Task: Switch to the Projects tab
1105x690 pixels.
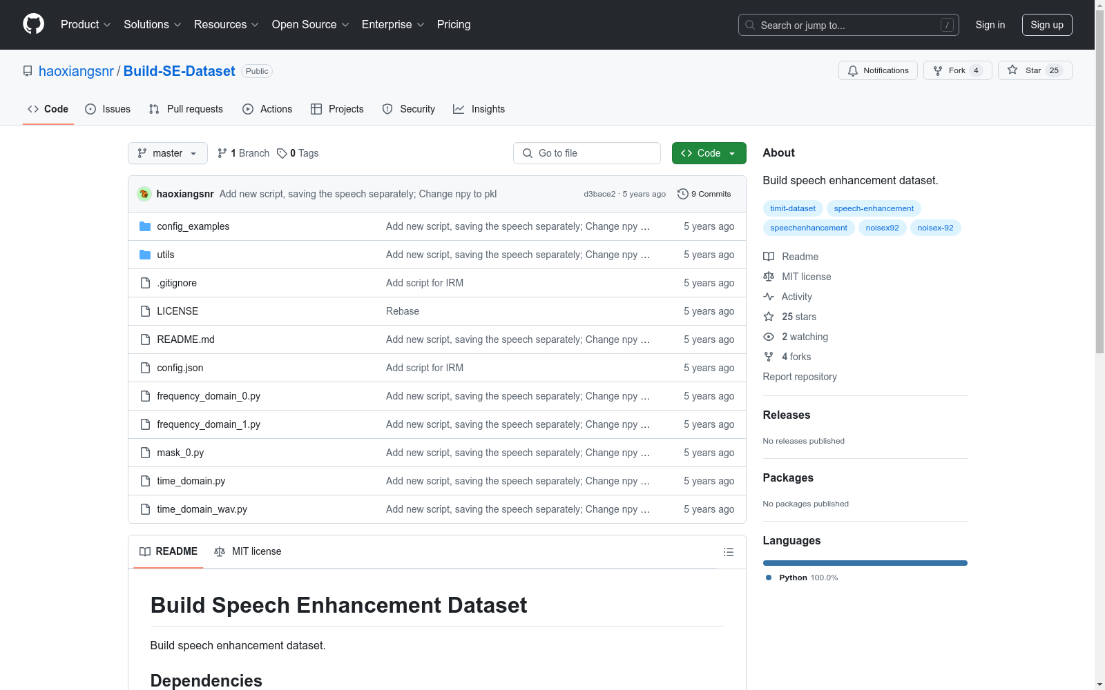Action: (337, 109)
